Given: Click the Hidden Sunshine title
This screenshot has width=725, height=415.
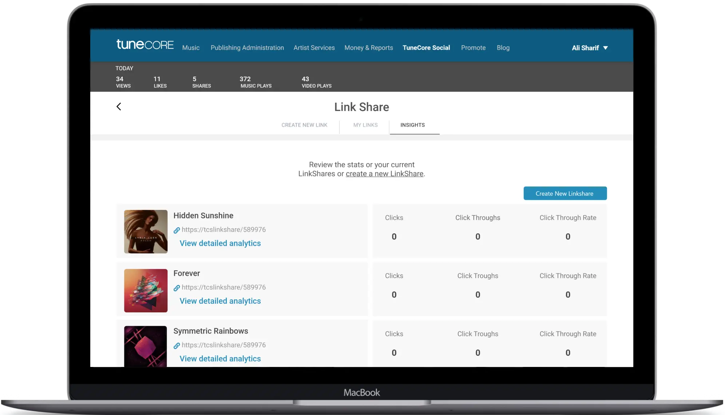Looking at the screenshot, I should pos(203,216).
